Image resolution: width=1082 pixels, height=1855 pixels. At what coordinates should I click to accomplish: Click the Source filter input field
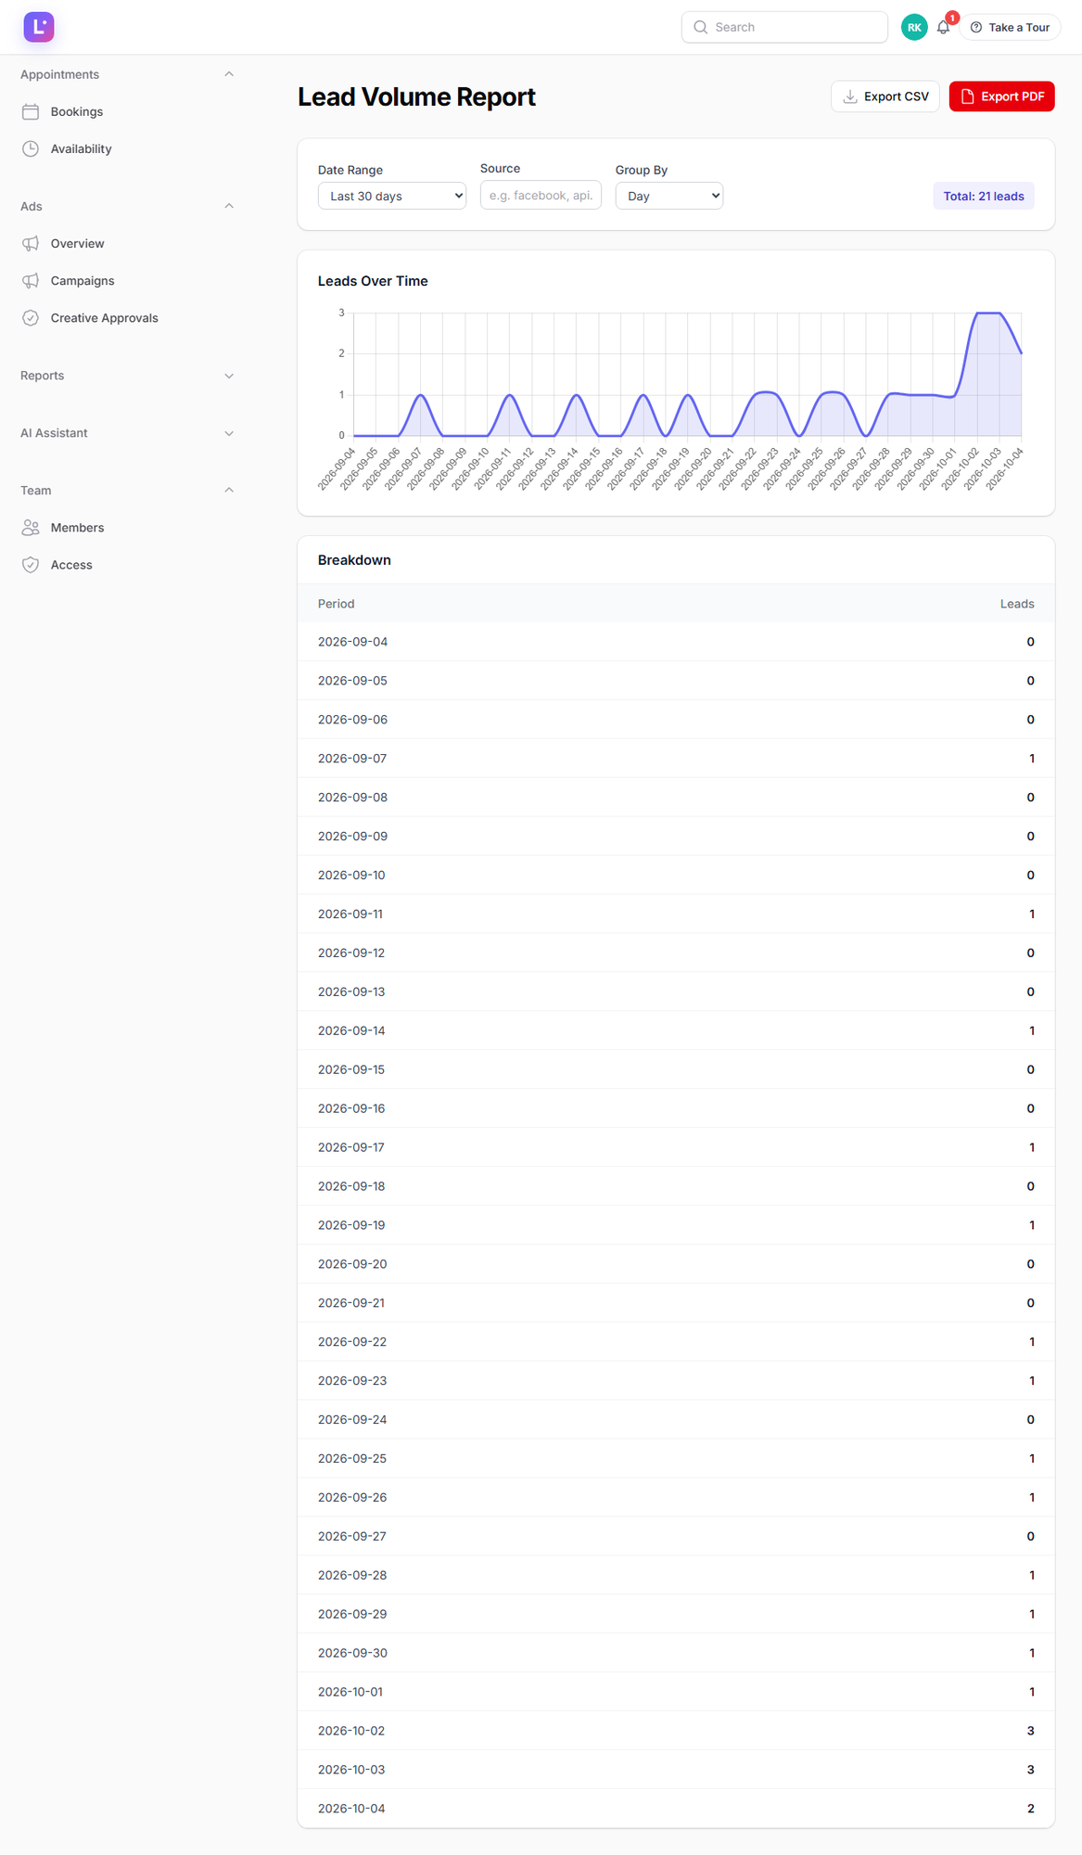click(x=541, y=196)
